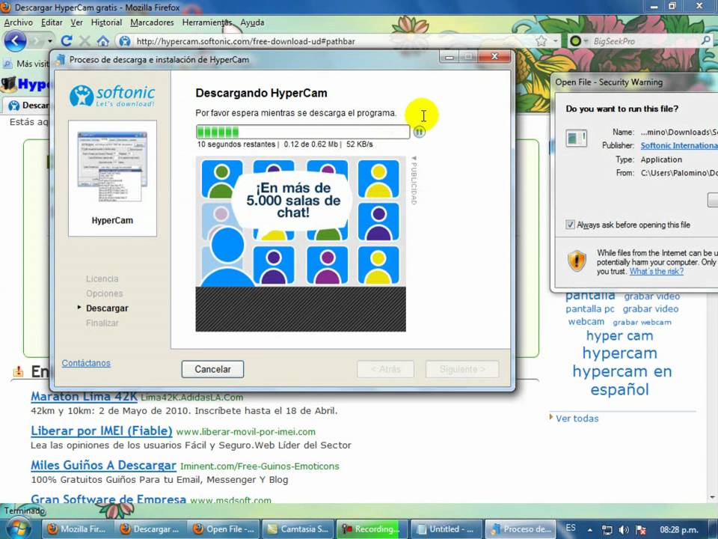Open the Ayuda menu
Viewport: 718px width, 539px height.
(252, 22)
